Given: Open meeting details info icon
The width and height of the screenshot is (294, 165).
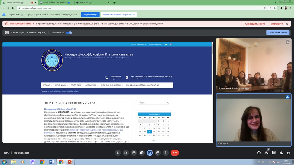Looking at the screenshot, I should click(x=259, y=153).
